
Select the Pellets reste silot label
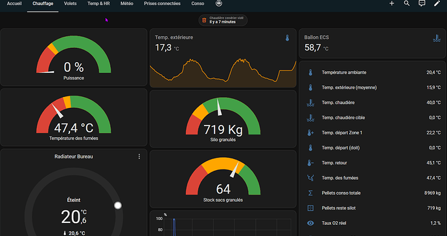pos(339,208)
